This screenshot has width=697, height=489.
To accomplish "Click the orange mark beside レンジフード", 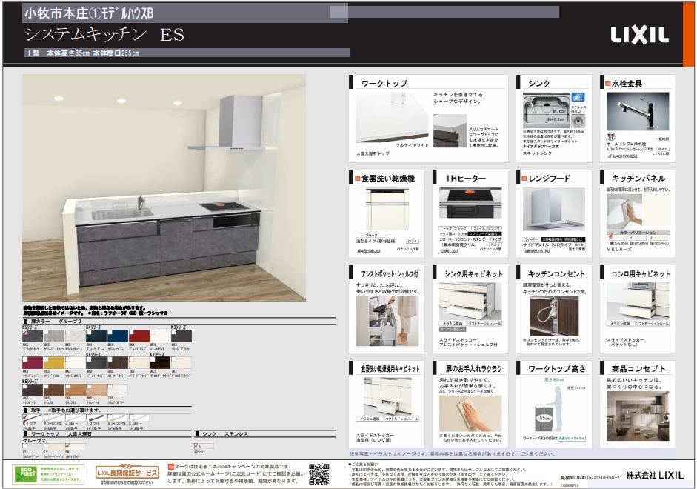I will click(524, 179).
